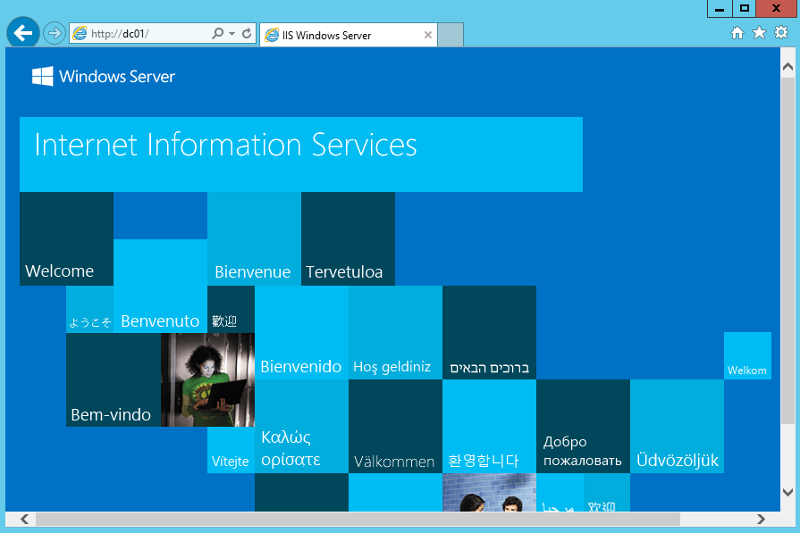Open the Tools gear icon
Screen dimensions: 800x533
pos(781,33)
